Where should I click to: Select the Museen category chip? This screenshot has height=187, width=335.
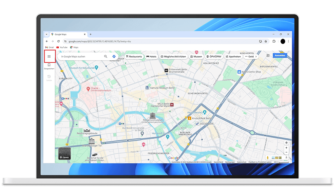196,56
